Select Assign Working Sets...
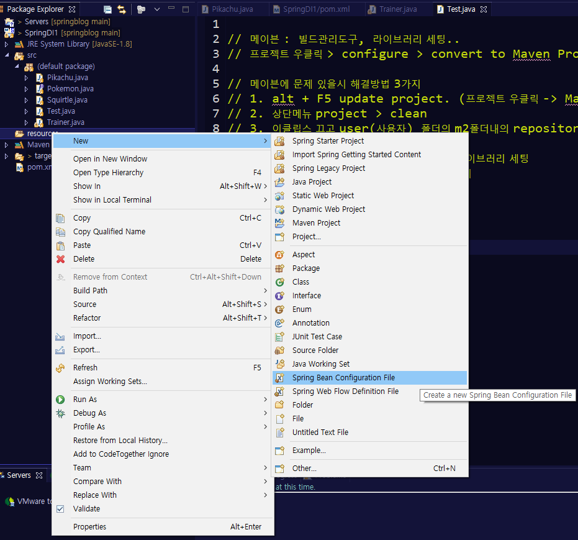Screen dimensions: 578x540 pyautogui.click(x=110, y=382)
